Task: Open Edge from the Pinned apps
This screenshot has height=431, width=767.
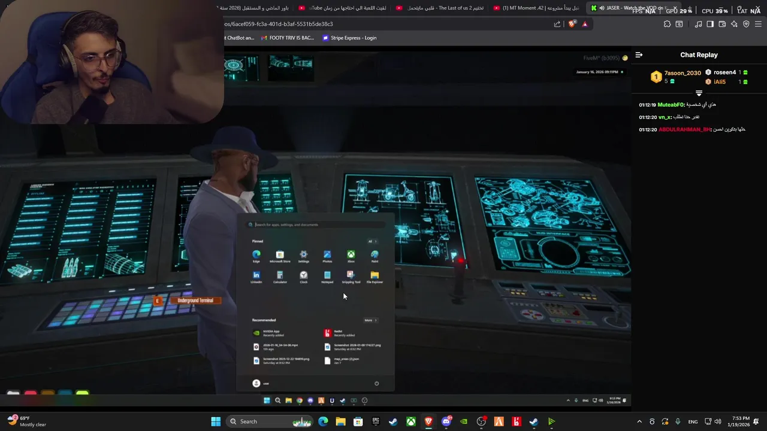Action: click(x=256, y=256)
